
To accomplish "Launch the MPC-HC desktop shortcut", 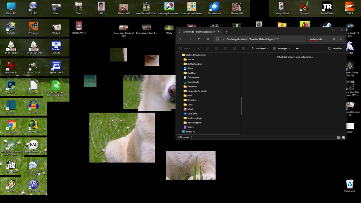I will tap(11, 166).
